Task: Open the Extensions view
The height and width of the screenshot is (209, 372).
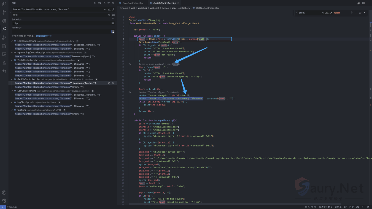Action: coord(4,46)
